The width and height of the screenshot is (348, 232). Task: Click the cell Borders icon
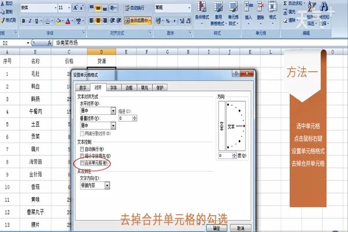tap(48, 21)
